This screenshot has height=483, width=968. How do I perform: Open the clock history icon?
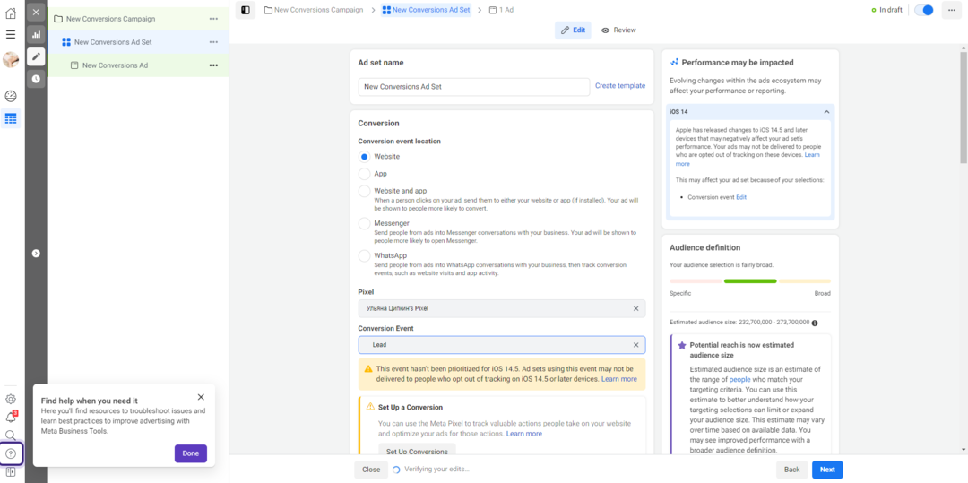click(36, 79)
